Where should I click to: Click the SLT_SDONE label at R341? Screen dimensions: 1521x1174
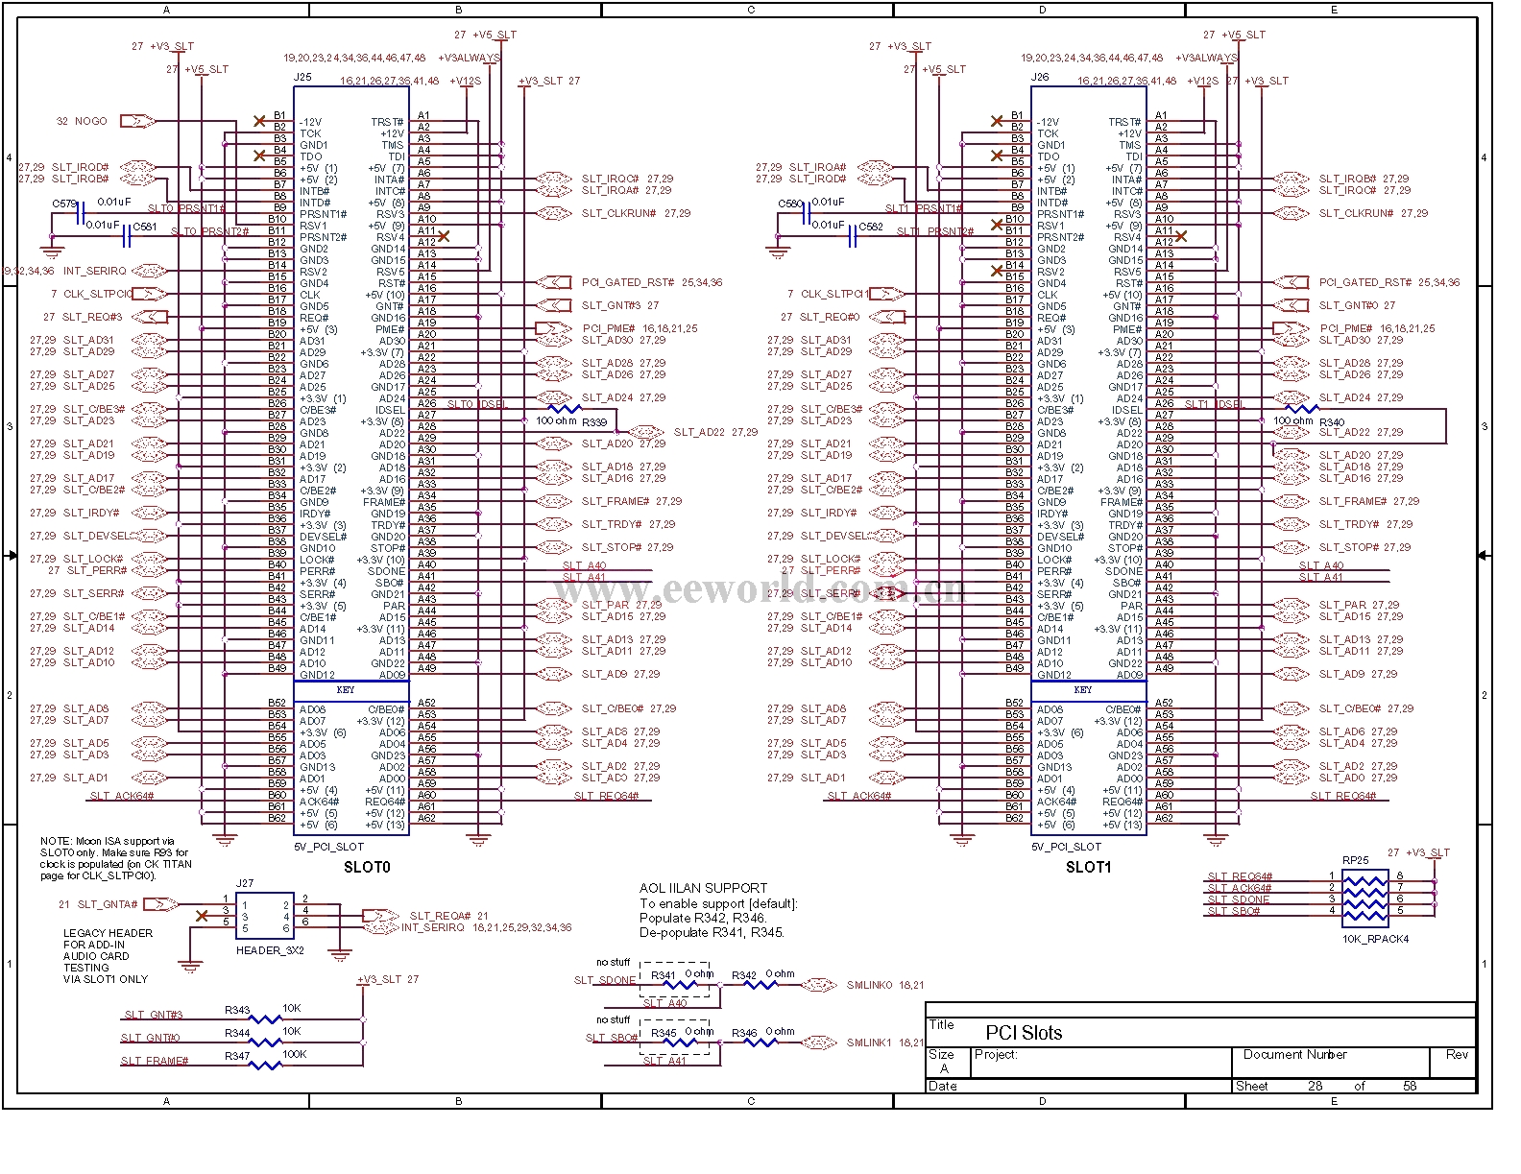click(605, 980)
